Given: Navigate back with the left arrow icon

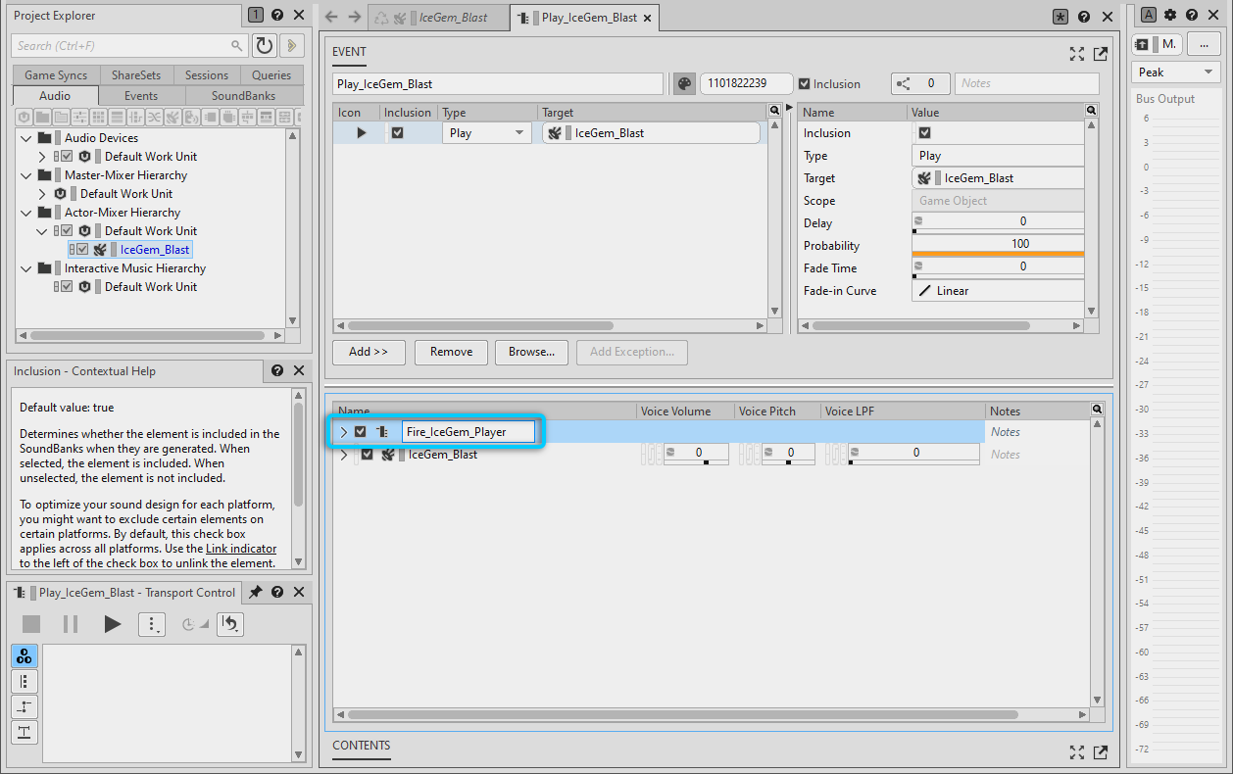Looking at the screenshot, I should (331, 17).
